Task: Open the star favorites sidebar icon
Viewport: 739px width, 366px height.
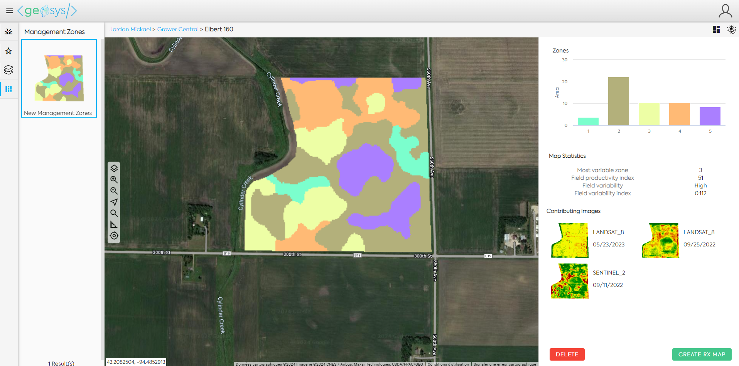Action: 8,51
